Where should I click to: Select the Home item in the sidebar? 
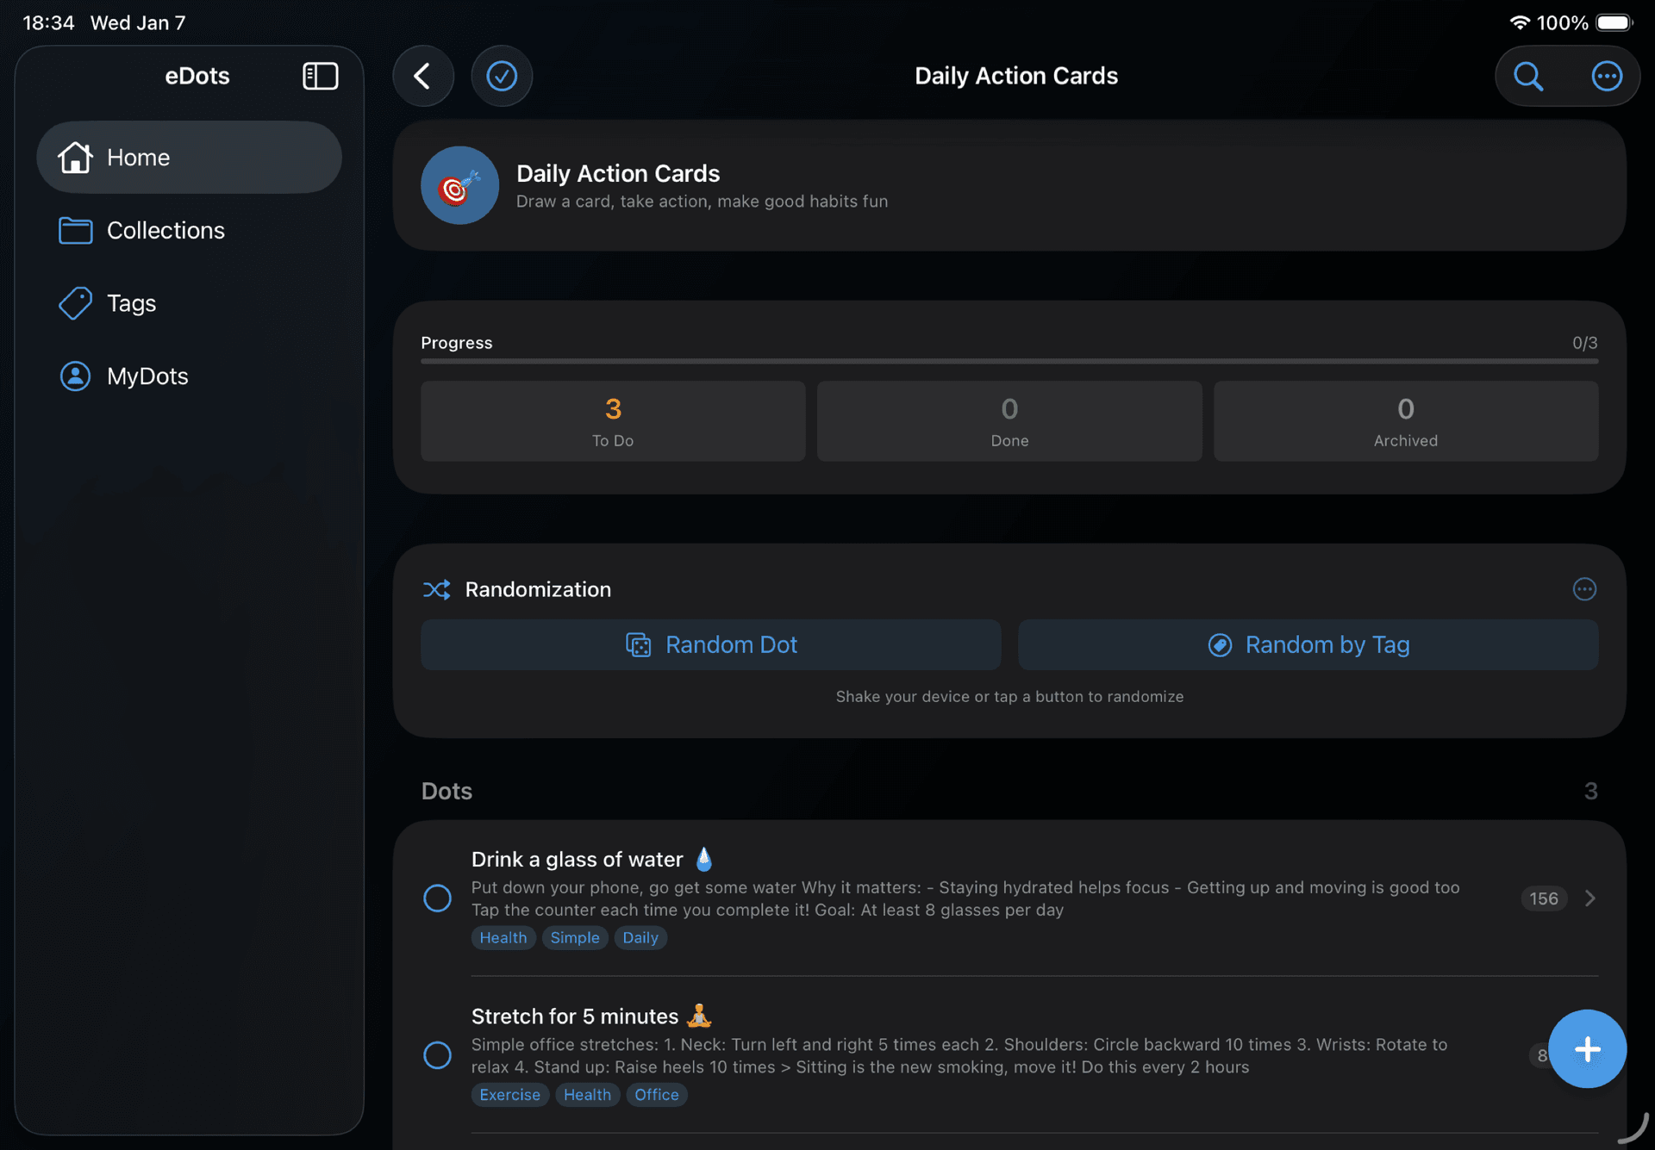pos(189,157)
